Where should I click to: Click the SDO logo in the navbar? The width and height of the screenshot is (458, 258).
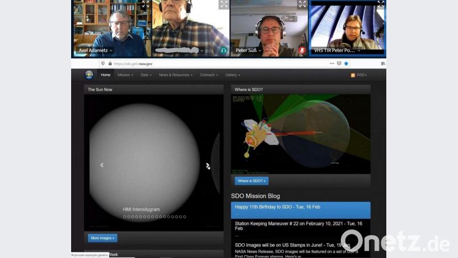click(89, 75)
